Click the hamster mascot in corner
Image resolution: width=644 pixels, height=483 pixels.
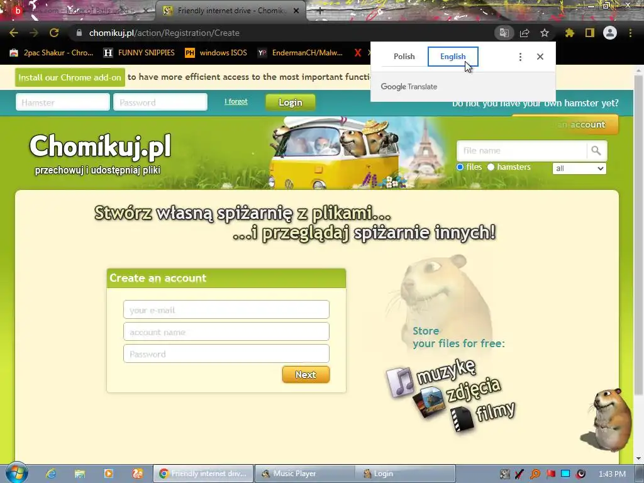[609, 419]
